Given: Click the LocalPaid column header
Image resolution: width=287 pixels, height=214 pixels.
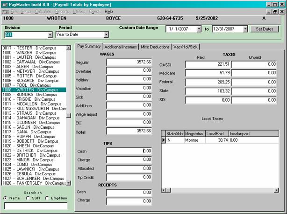Looking at the screenshot, I should coord(217,134).
